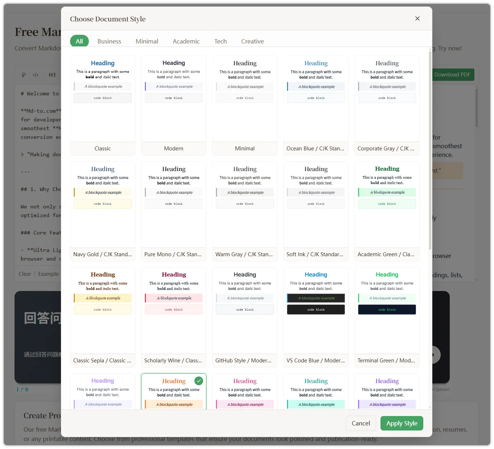Select the Modern style card
Viewport: 494px width, 449px height.
coord(174,105)
